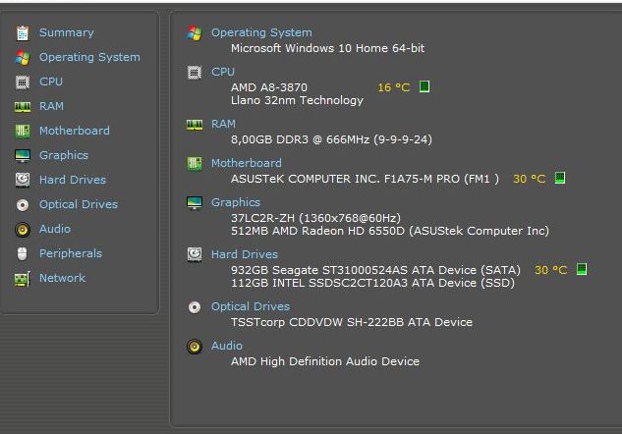
Task: Click the Hard Drives disk icon in sidebar
Action: point(23,180)
